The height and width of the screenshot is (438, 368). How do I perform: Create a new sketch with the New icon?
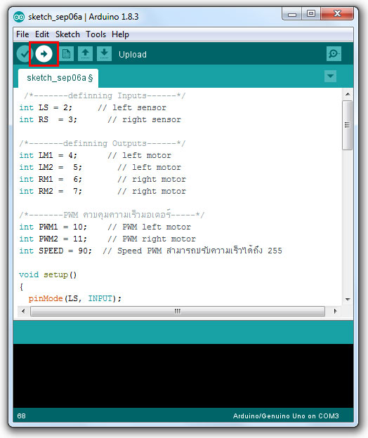[x=67, y=53]
